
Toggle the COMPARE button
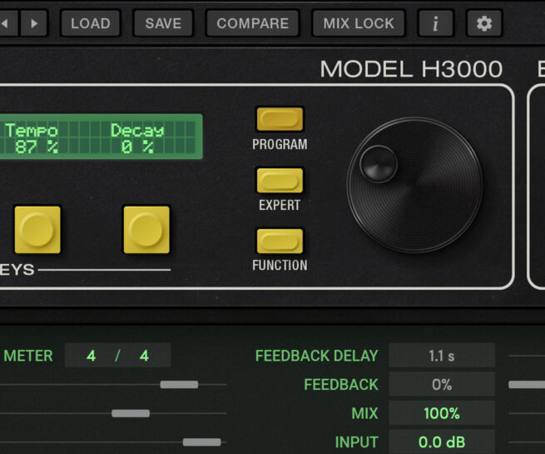(253, 23)
